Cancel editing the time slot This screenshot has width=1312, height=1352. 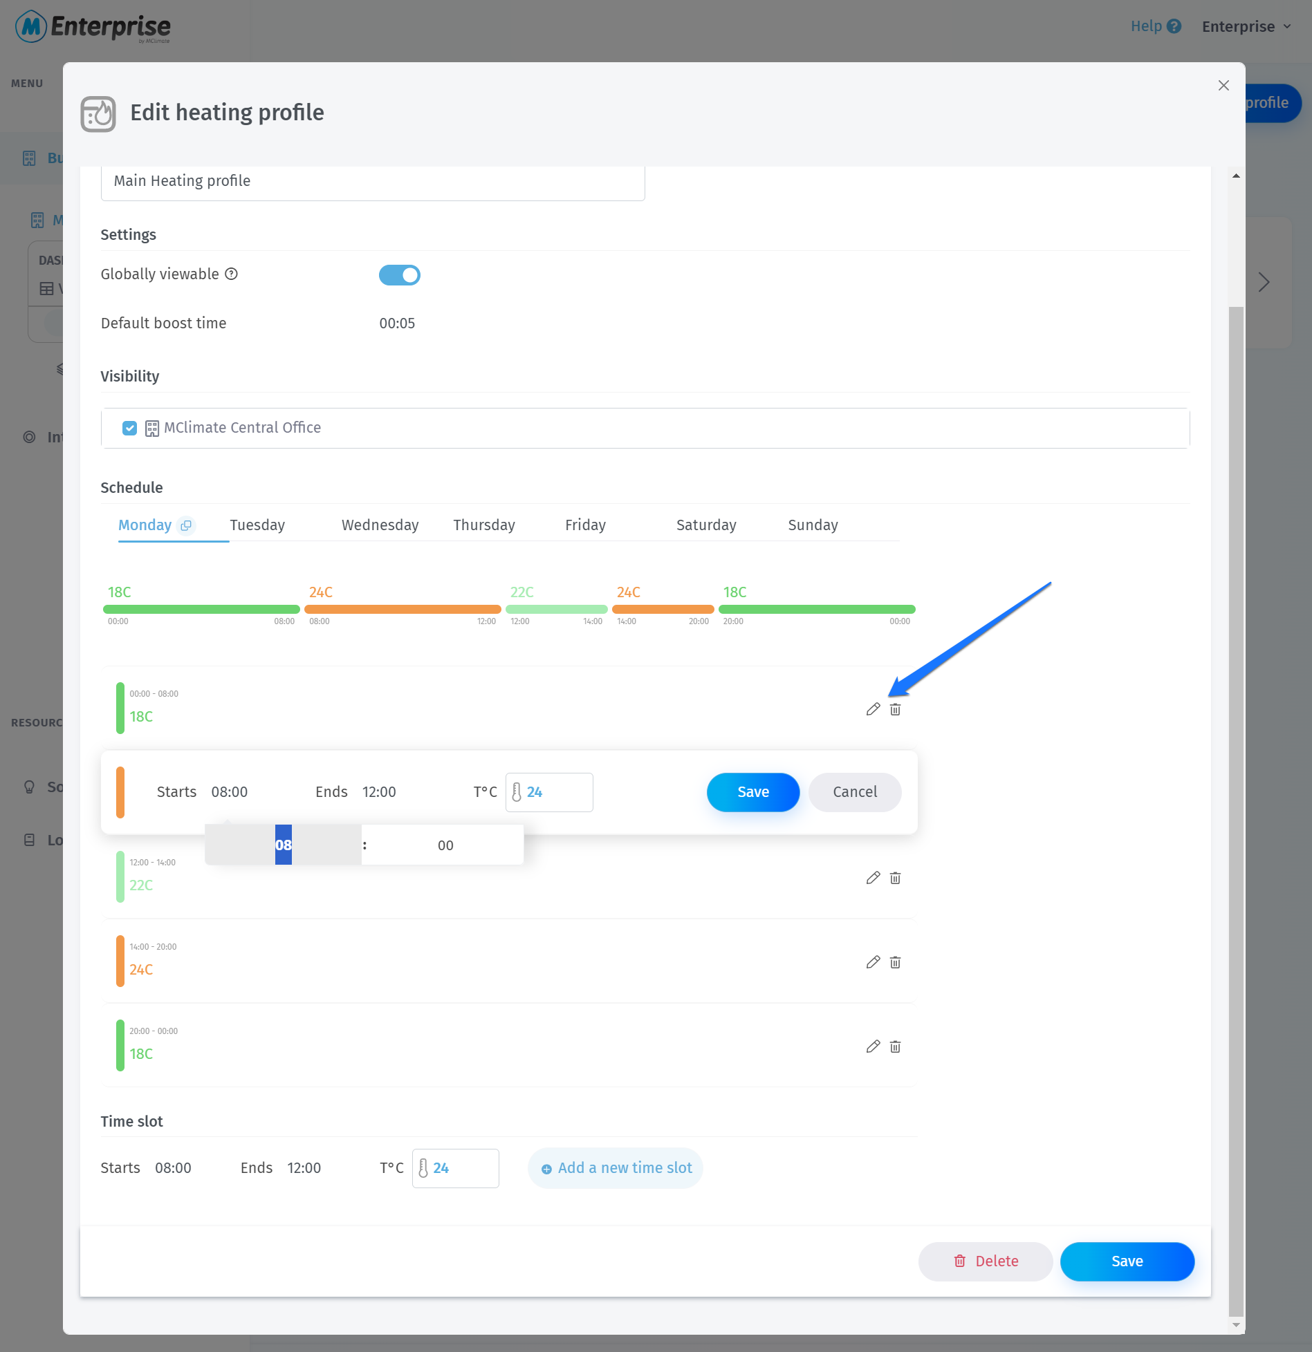(x=854, y=792)
